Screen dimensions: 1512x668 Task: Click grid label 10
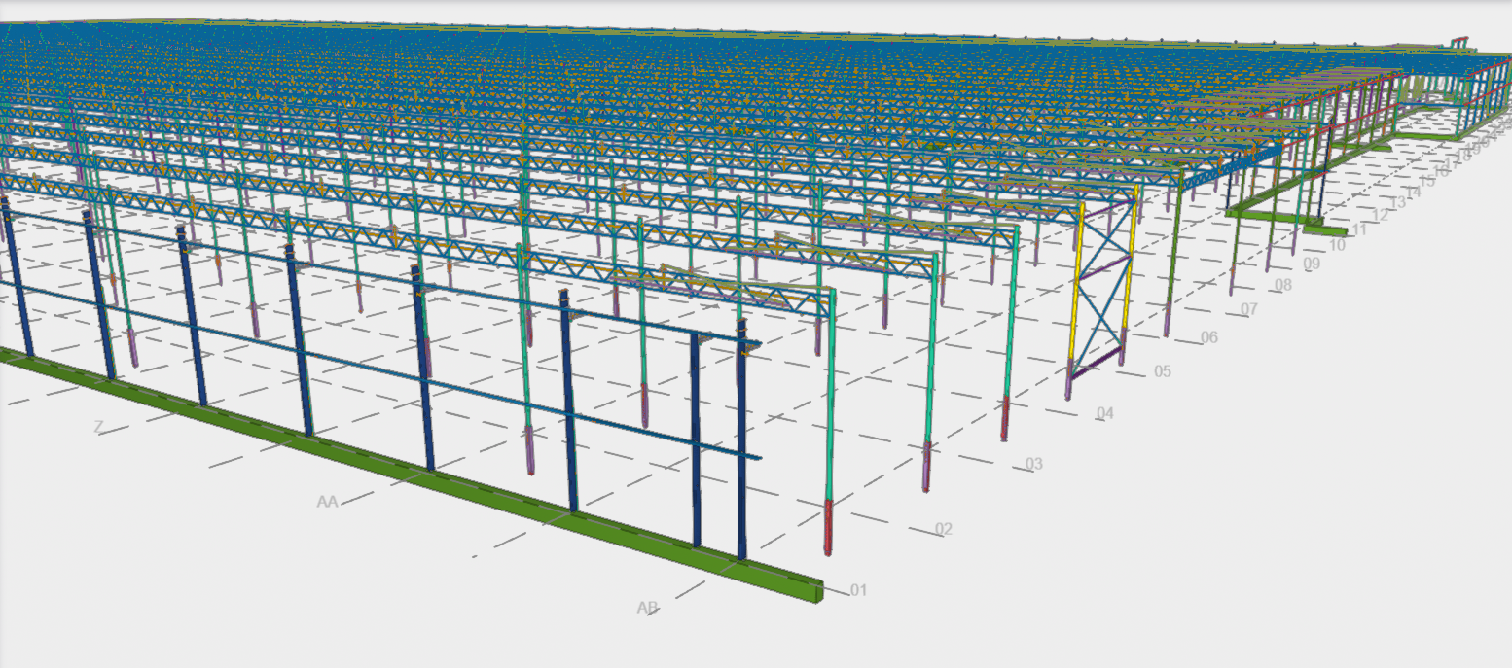tap(1338, 245)
